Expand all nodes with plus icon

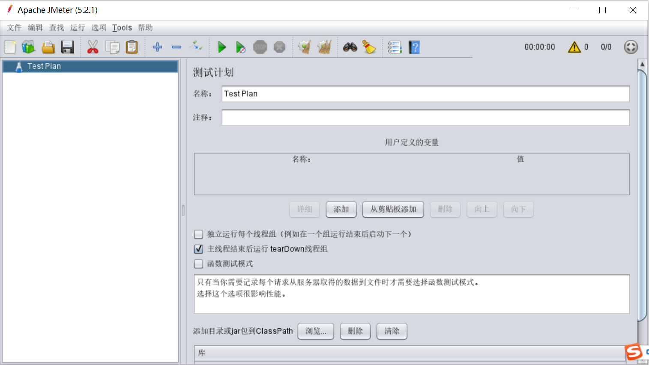157,47
